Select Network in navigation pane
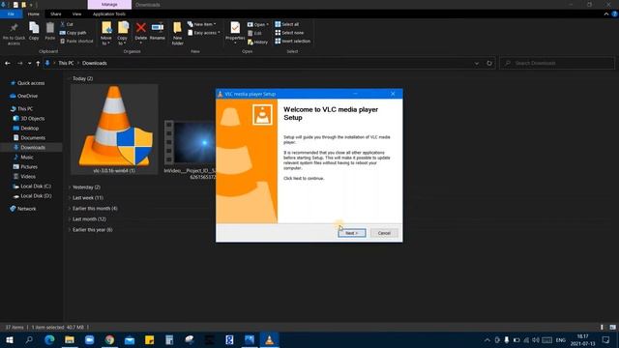 click(26, 209)
